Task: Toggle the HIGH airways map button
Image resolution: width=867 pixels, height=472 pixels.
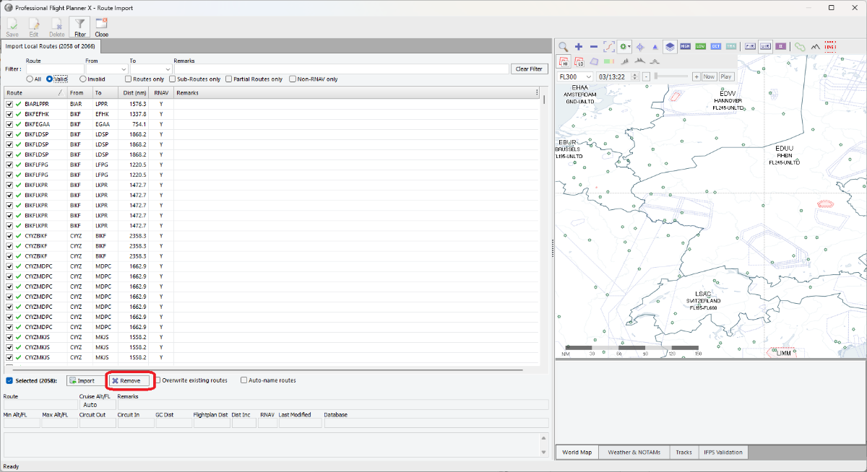Action: click(x=686, y=46)
